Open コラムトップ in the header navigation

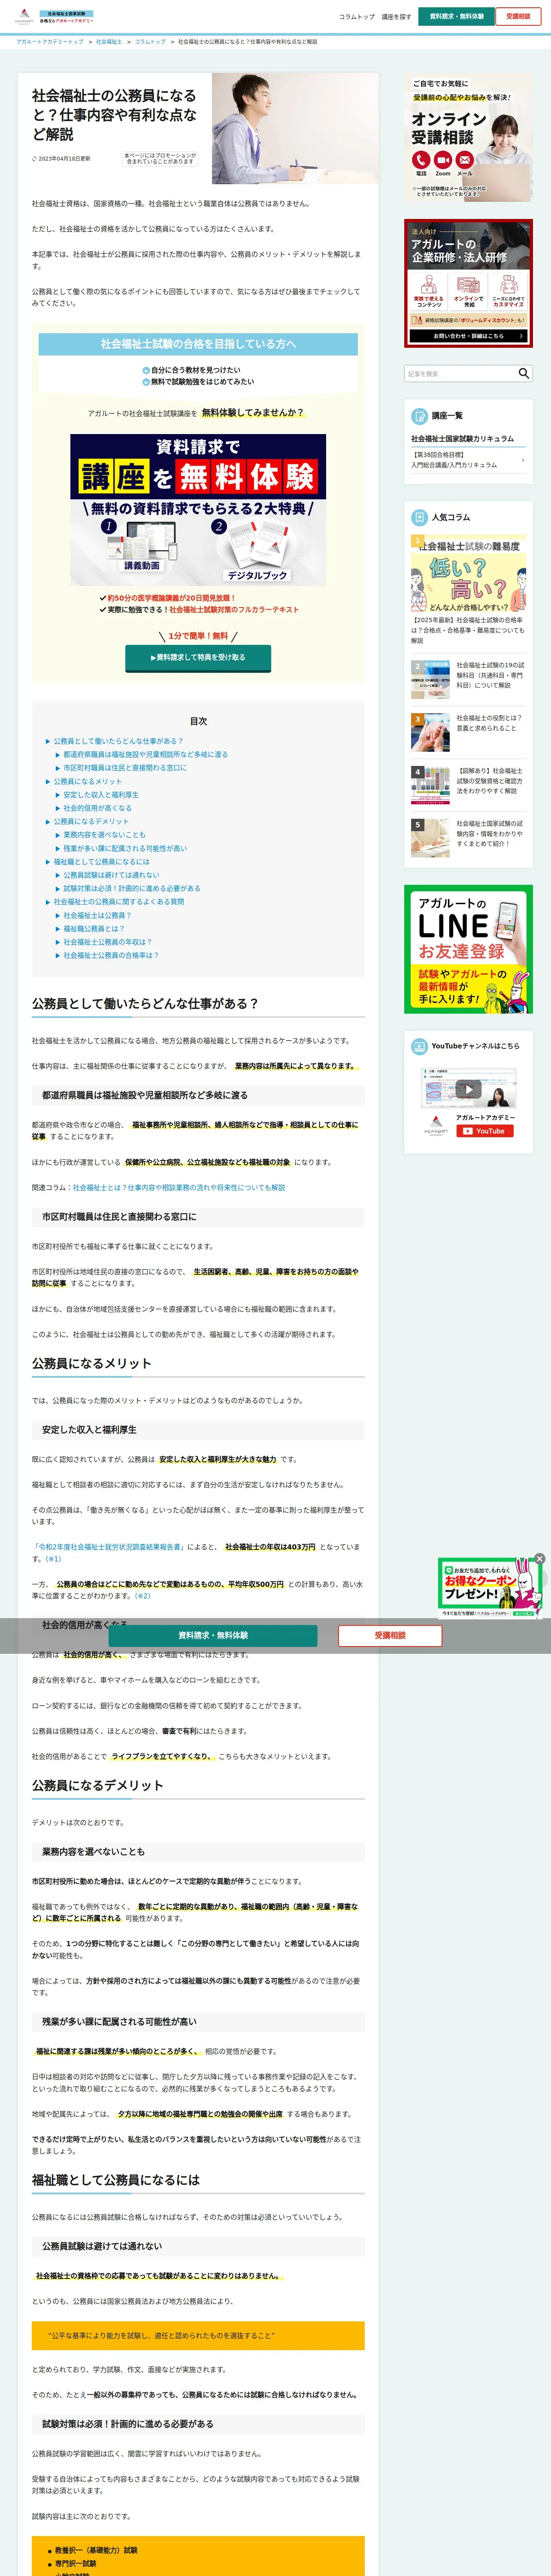pyautogui.click(x=357, y=17)
